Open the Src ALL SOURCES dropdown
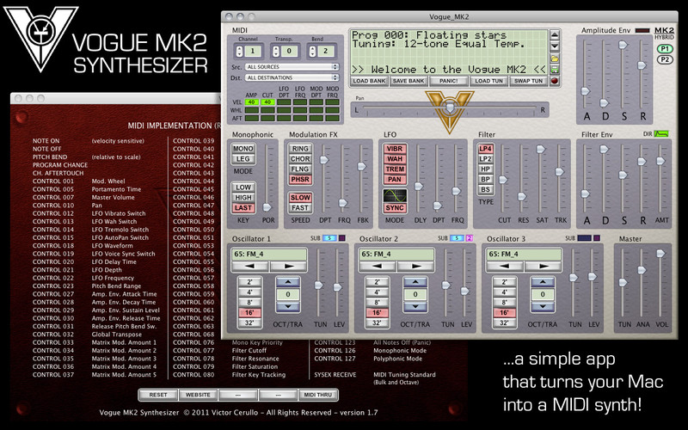The image size is (688, 430). (292, 67)
